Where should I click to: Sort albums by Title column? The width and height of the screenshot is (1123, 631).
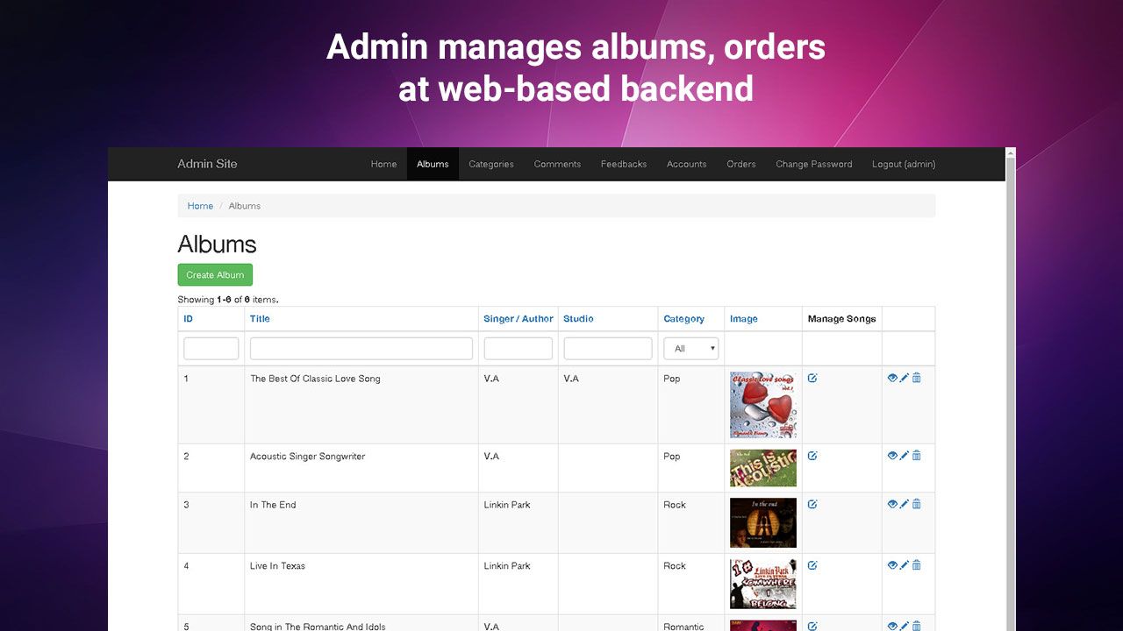point(260,319)
